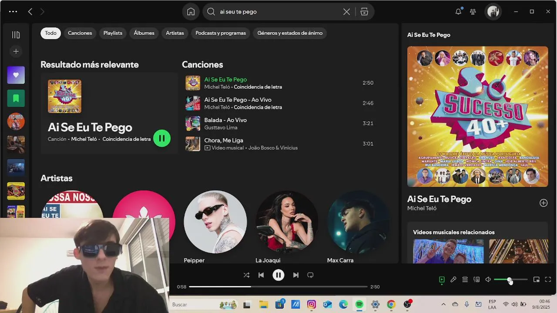Click the Balada - Ao Vivo cover thumbnail
557x313 pixels.
[193, 123]
